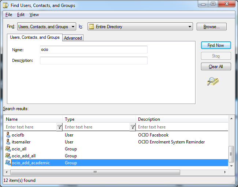The width and height of the screenshot is (238, 187).
Task: Expand the In Entire Directory dropdown
Action: pos(140,27)
